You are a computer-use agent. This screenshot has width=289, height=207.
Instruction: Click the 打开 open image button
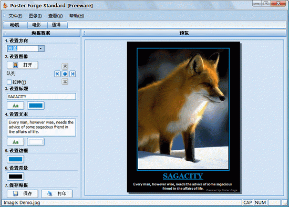pyautogui.click(x=23, y=65)
